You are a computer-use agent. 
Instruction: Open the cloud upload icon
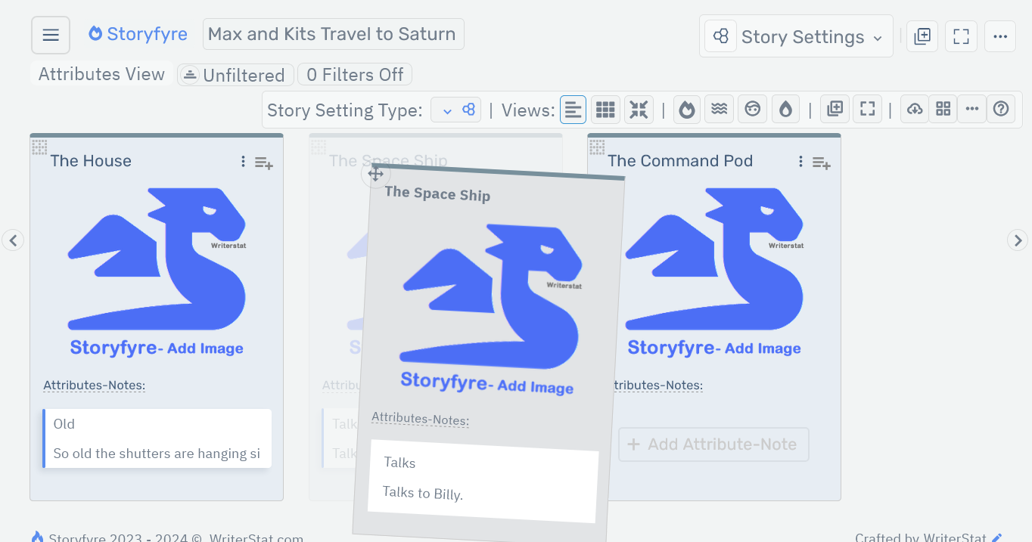(914, 109)
